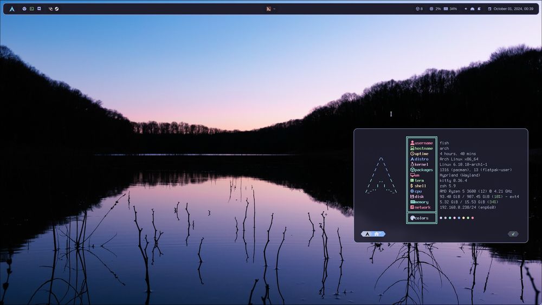The image size is (542, 305).
Task: Open the green terminal launcher icon
Action: 32,9
